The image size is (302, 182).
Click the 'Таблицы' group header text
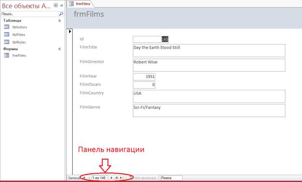(12, 20)
